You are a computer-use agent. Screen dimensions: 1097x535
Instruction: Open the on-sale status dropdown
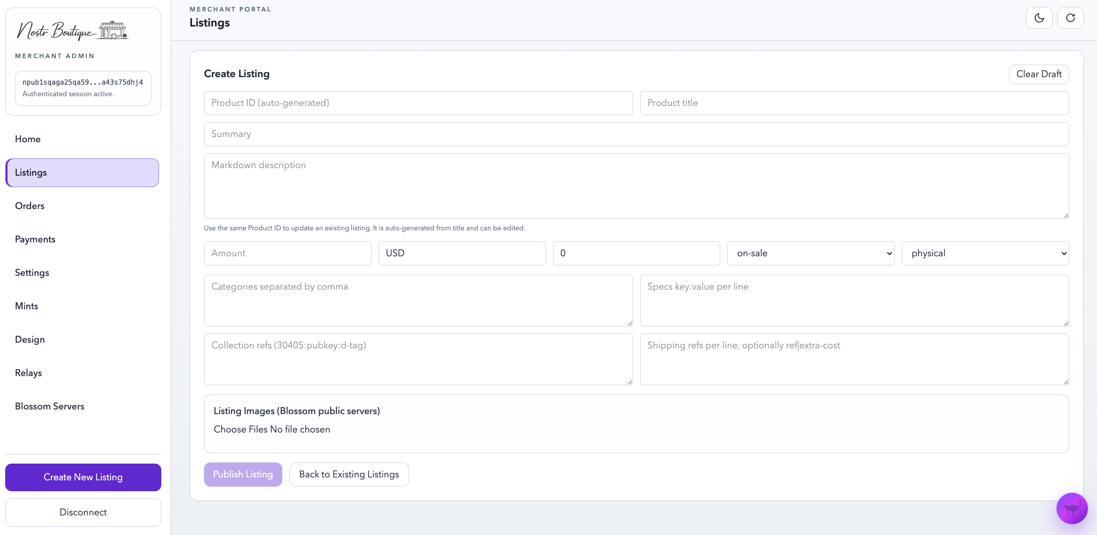[x=811, y=253]
